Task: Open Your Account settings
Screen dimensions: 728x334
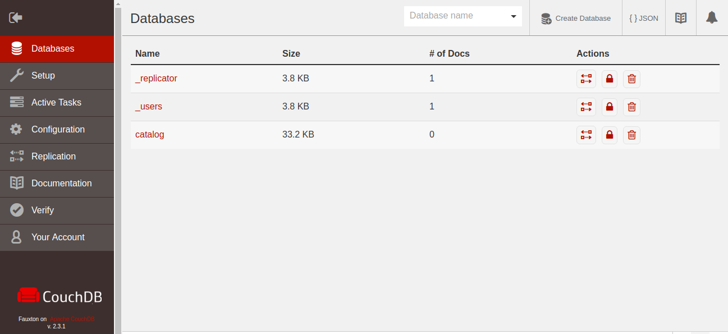Action: coord(59,237)
